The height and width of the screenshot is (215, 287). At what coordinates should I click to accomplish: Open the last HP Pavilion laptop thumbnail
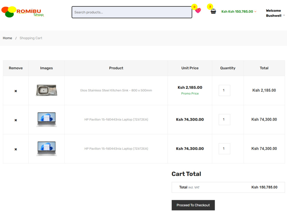(x=46, y=148)
